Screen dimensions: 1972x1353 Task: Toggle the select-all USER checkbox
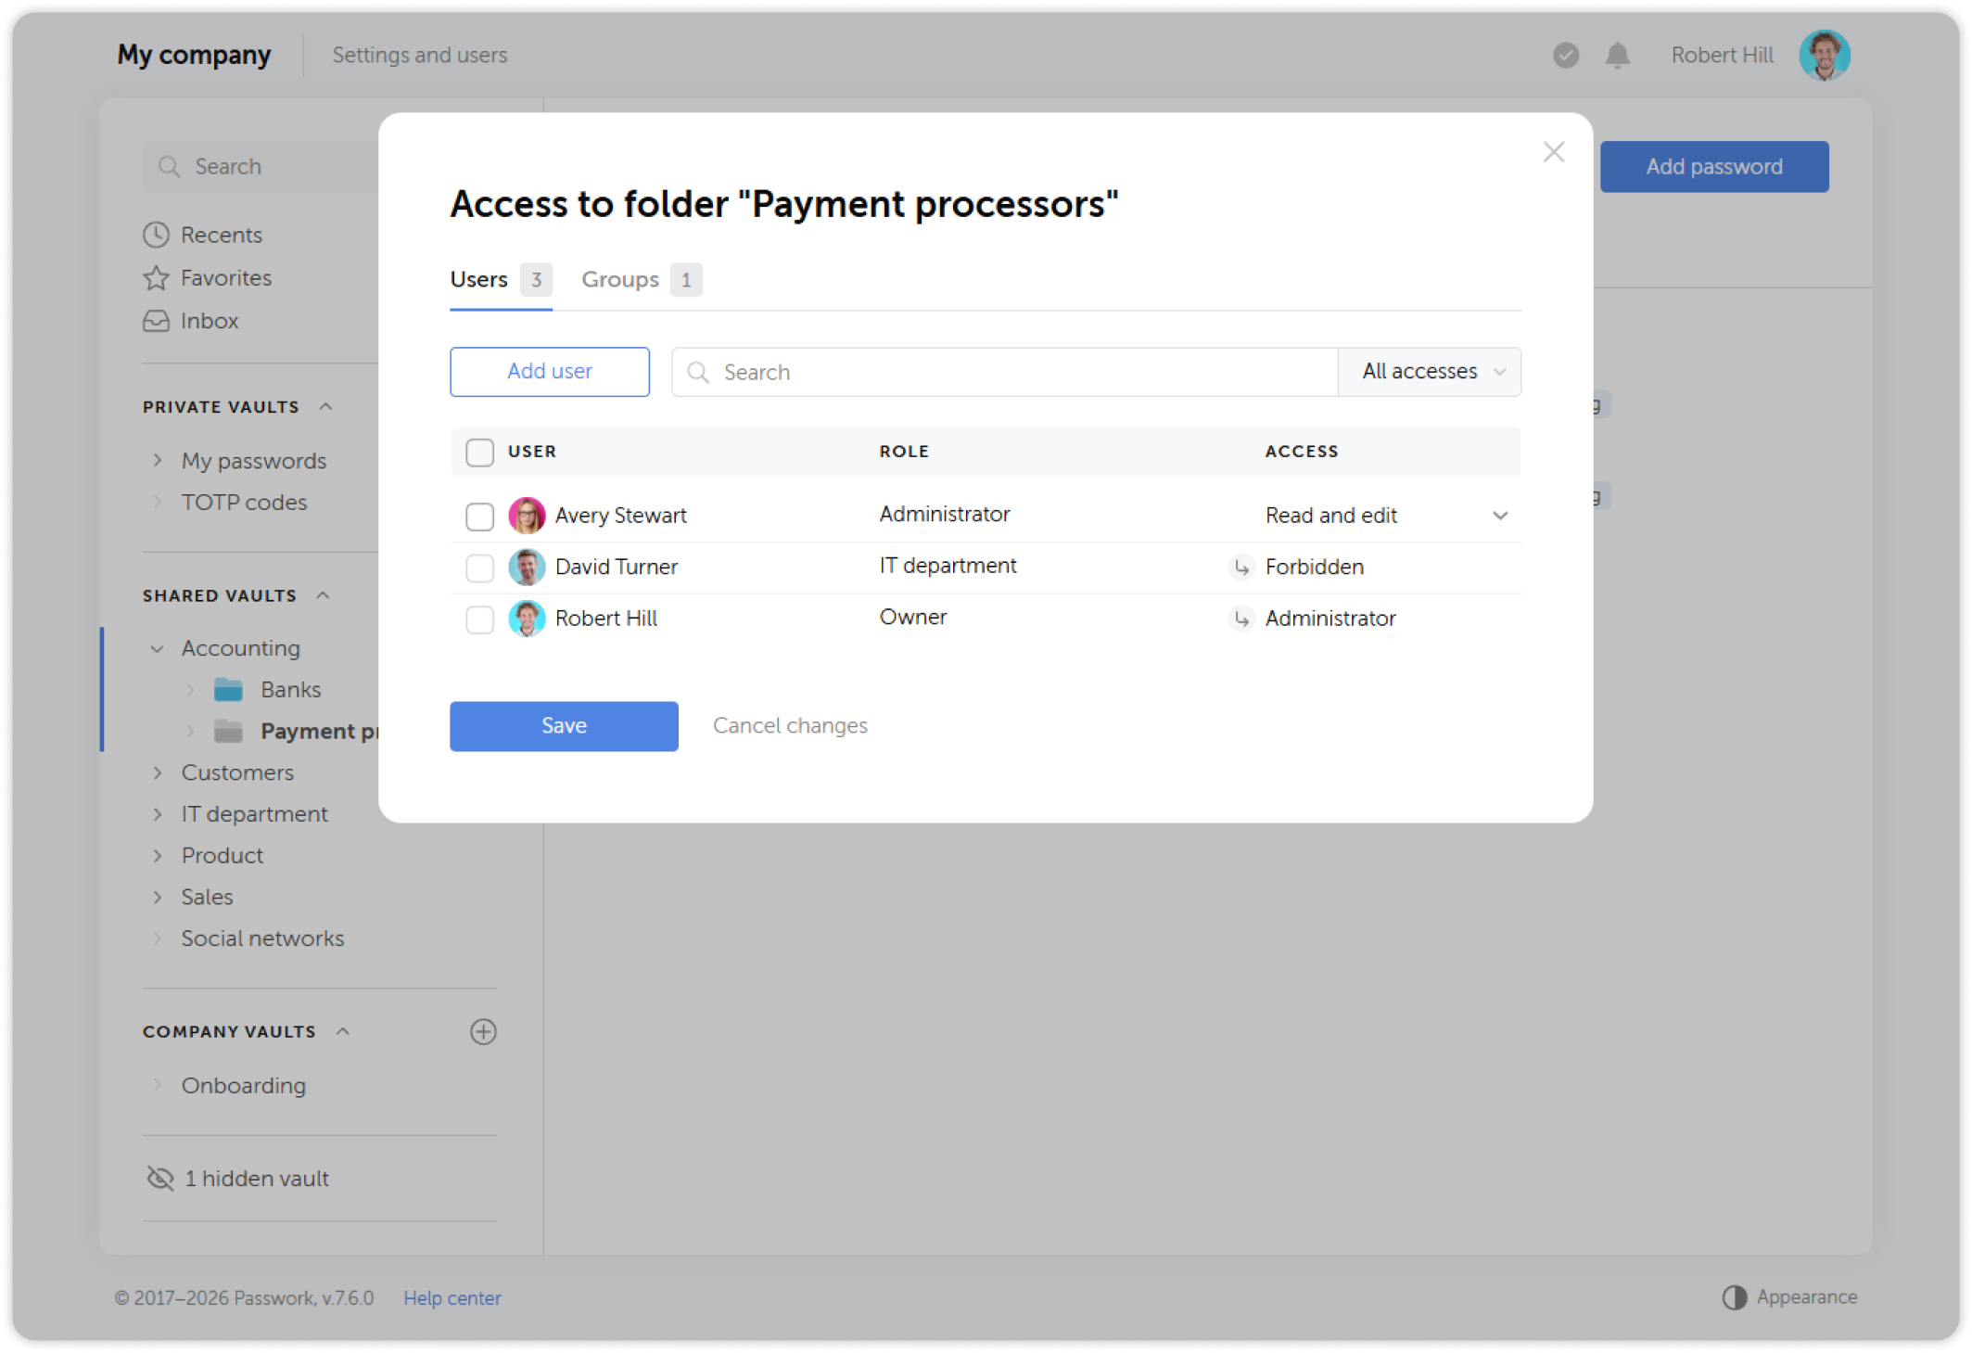coord(479,452)
